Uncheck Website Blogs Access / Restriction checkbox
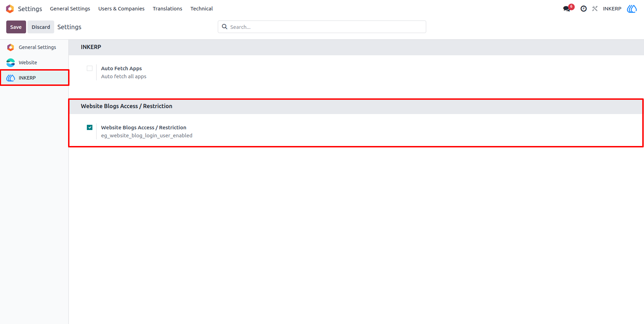The image size is (644, 324). click(x=90, y=128)
